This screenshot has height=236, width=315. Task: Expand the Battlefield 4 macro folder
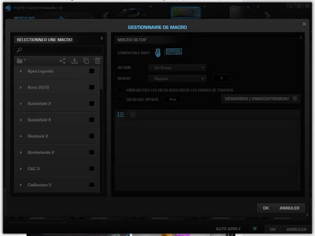(21, 120)
